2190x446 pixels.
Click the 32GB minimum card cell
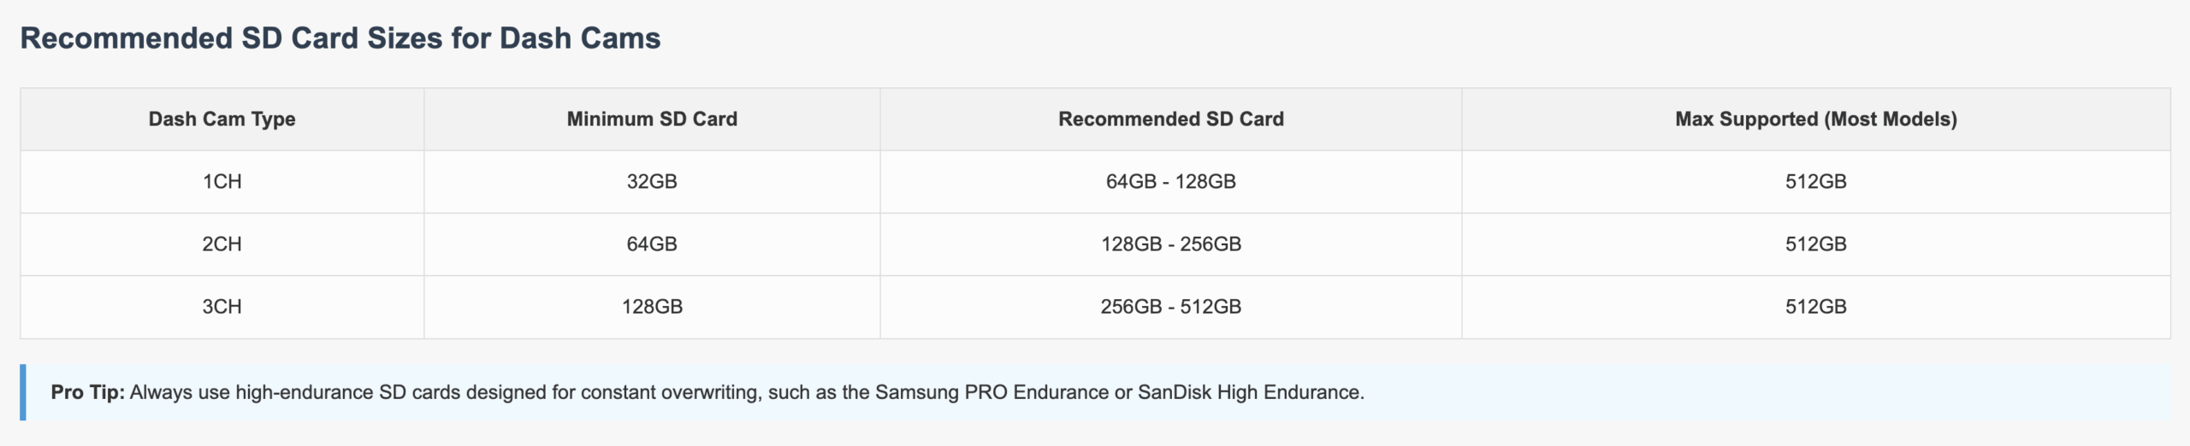652,181
